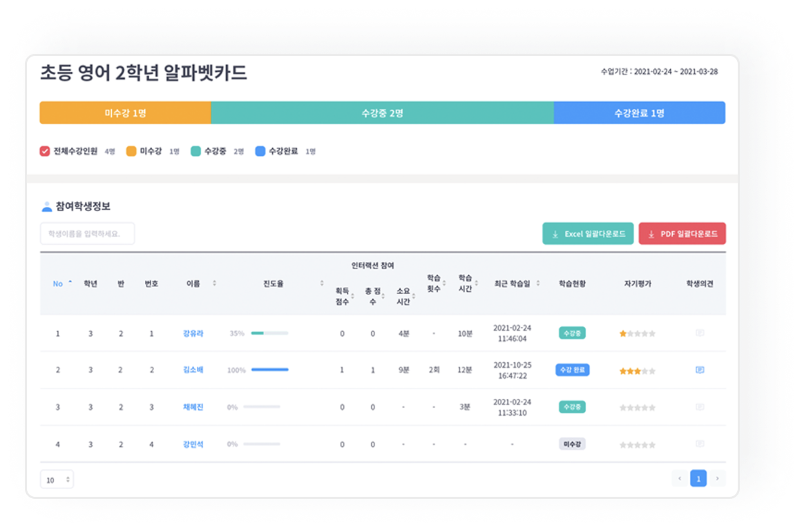Image resolution: width=802 pixels, height=532 pixels.
Task: Select page 1 in pagination
Action: (698, 479)
